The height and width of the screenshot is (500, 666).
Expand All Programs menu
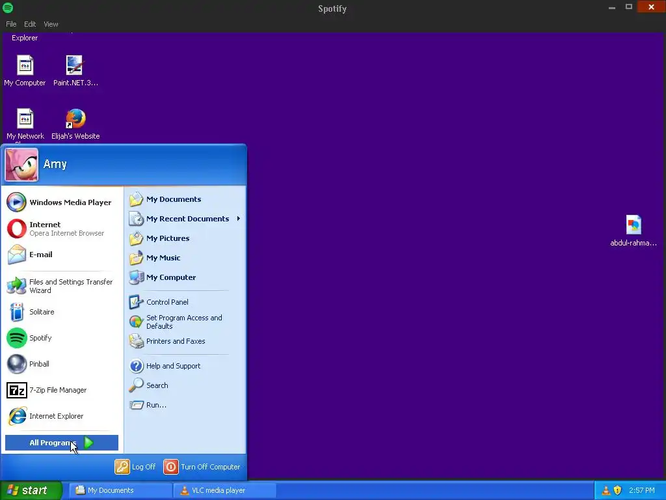point(62,443)
